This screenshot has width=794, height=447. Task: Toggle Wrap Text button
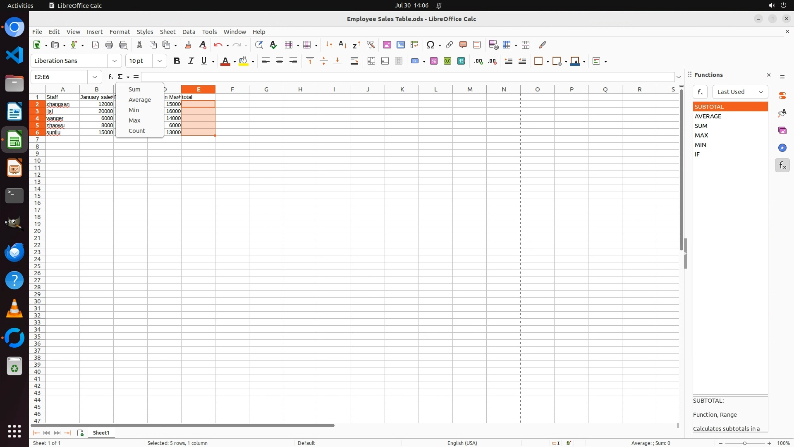354,61
